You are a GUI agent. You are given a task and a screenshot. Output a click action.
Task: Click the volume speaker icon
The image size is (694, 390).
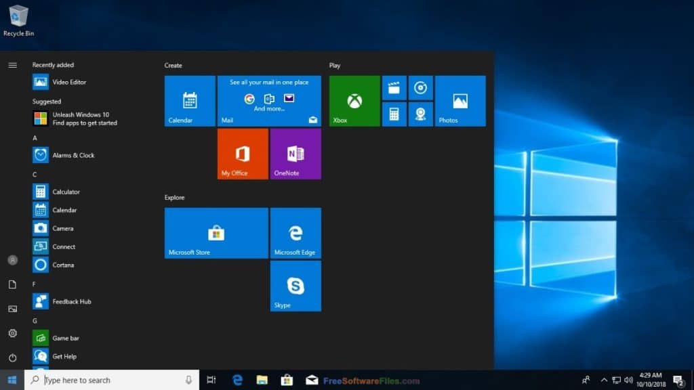coord(628,380)
